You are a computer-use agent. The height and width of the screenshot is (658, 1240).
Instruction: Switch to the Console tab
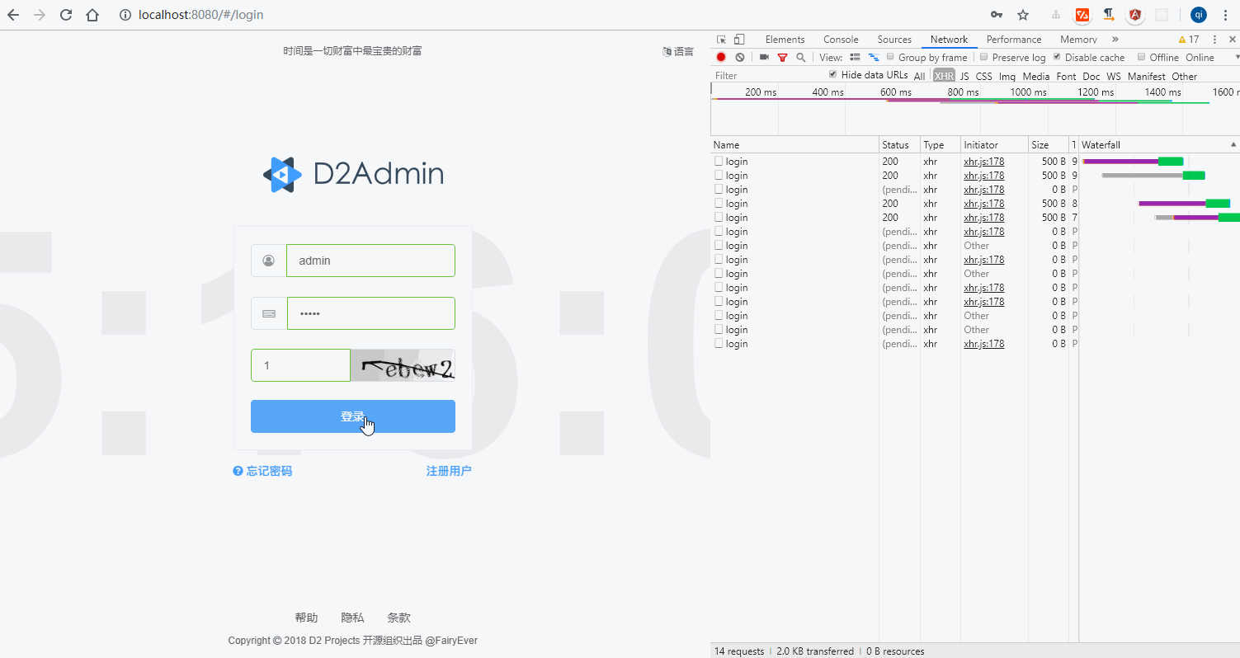coord(840,39)
